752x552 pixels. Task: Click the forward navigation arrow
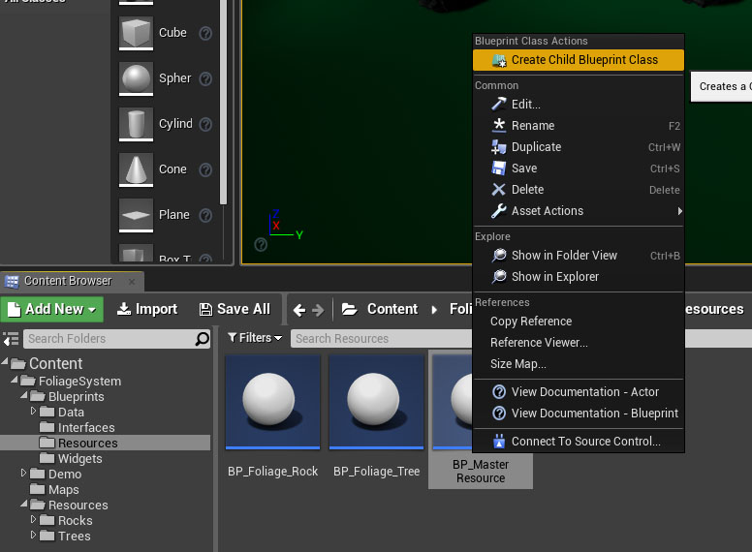pyautogui.click(x=318, y=310)
